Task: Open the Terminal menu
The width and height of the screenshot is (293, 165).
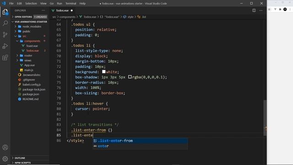Action: (71, 3)
